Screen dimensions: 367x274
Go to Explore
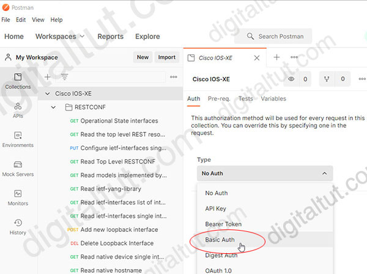pyautogui.click(x=147, y=37)
